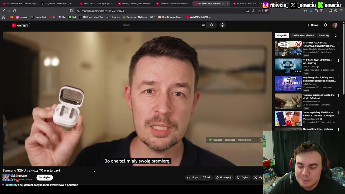Image resolution: width=345 pixels, height=194 pixels.
Task: Open Zagraj.my bookmark
Action: tap(134, 17)
